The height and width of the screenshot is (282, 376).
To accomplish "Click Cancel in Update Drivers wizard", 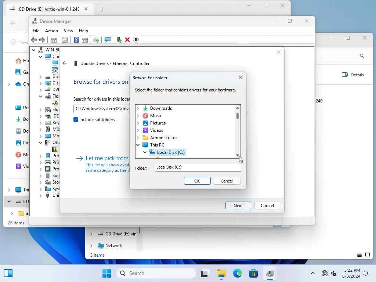I will pos(267,206).
